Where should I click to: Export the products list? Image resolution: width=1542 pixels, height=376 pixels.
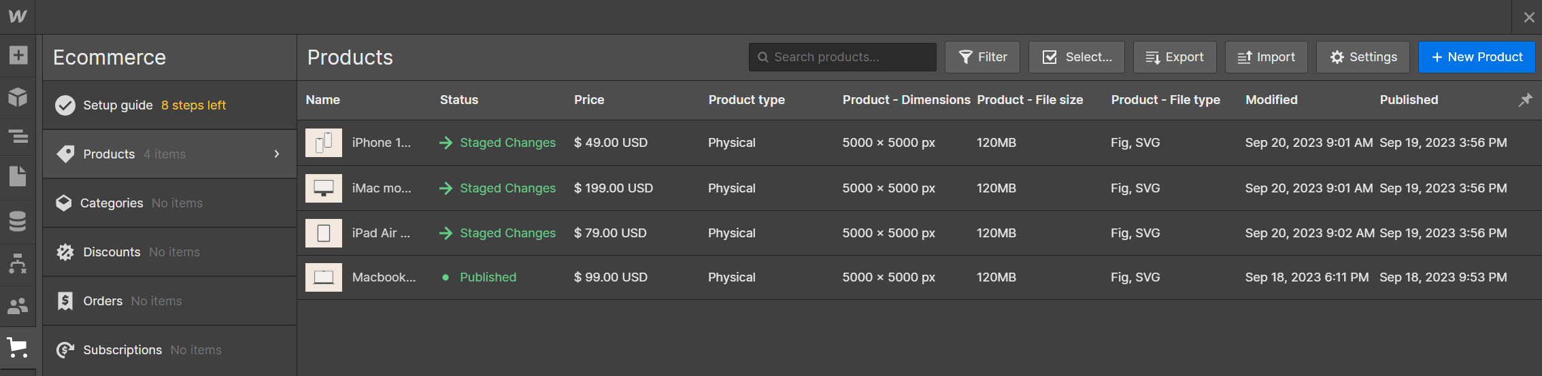click(1175, 57)
